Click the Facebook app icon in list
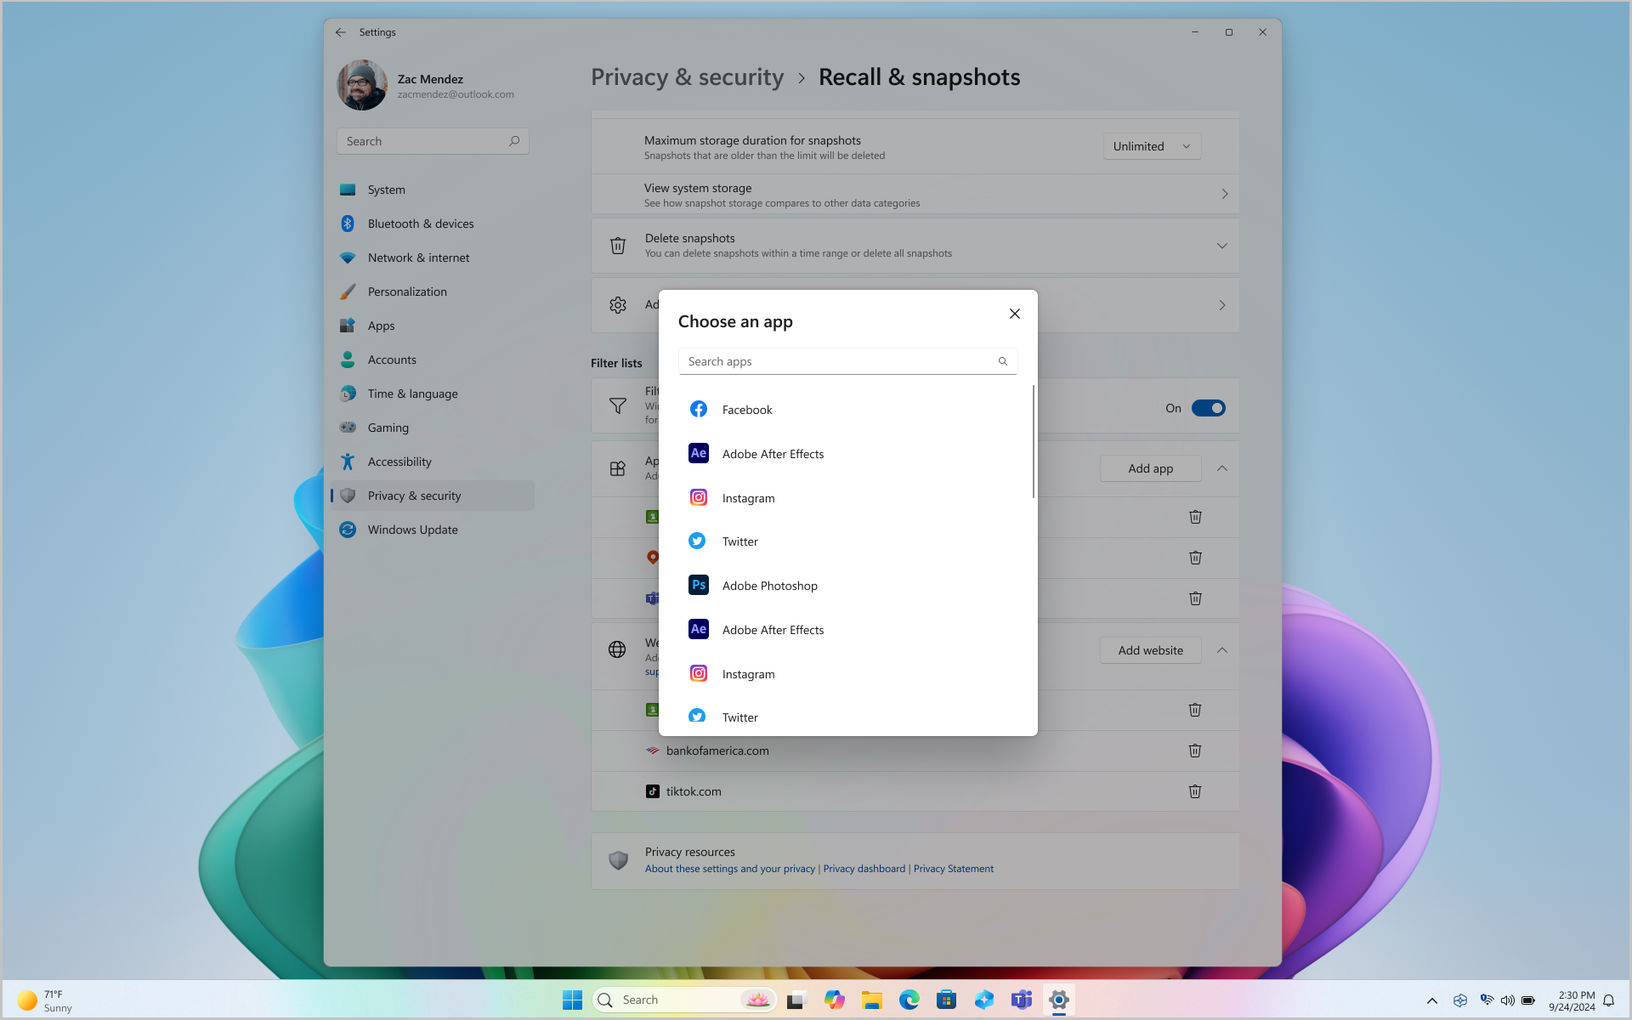Image resolution: width=1632 pixels, height=1020 pixels. click(x=698, y=408)
